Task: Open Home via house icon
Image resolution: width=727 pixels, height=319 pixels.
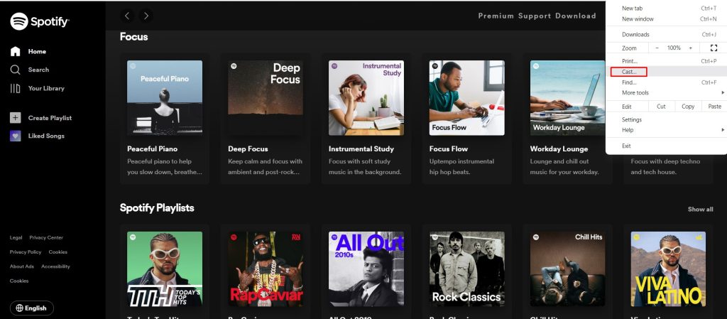Action: [16, 51]
